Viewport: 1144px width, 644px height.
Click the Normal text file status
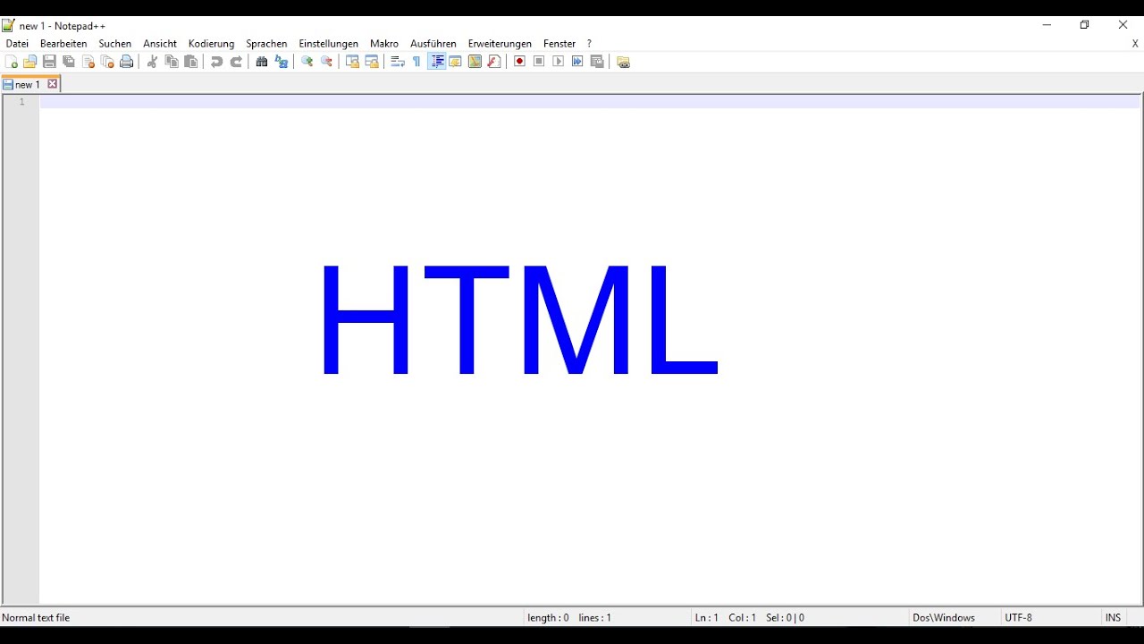click(x=36, y=617)
